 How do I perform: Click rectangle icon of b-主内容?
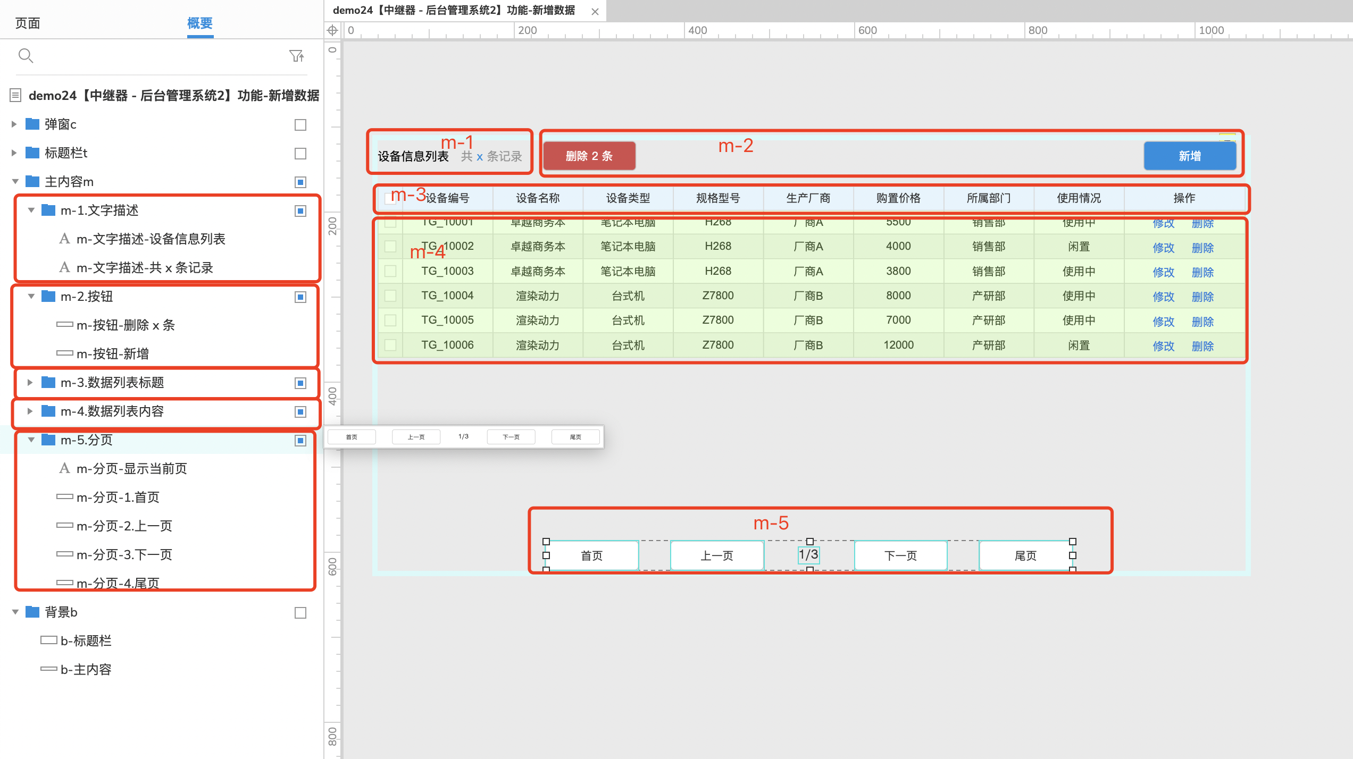49,669
